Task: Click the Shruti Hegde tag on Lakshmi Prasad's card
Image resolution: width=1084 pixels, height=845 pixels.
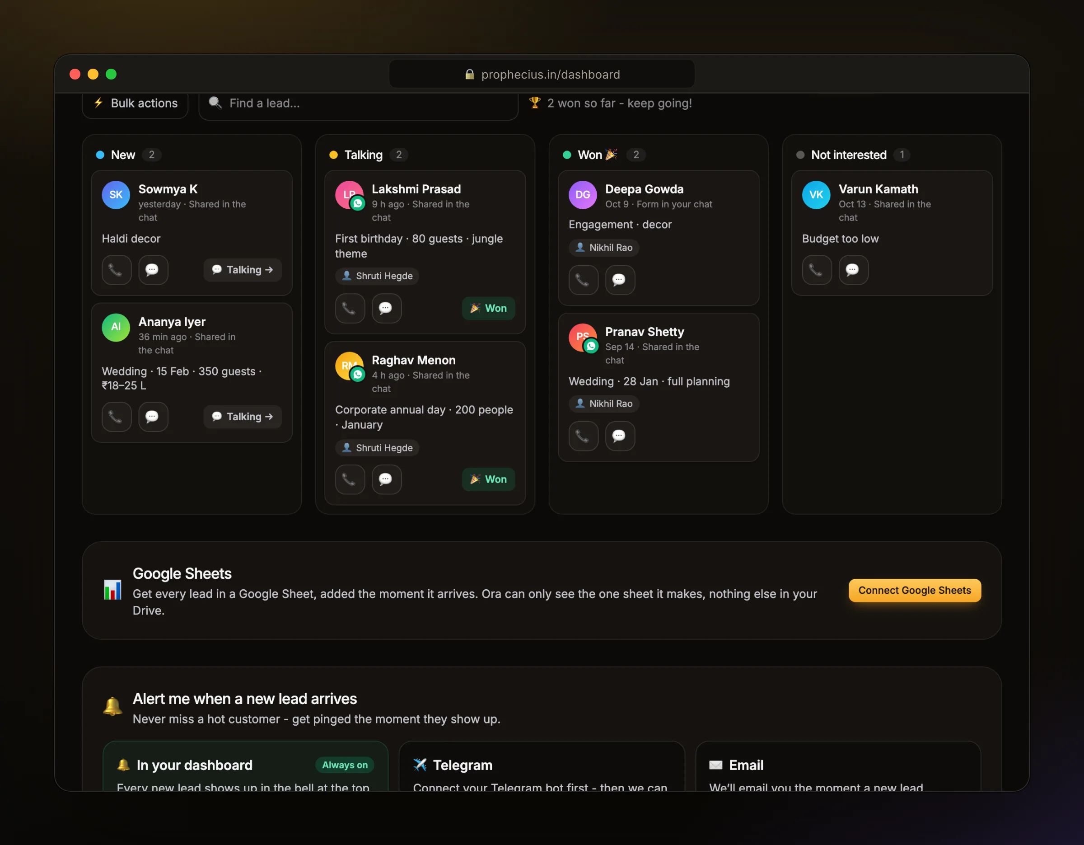Action: (x=377, y=276)
